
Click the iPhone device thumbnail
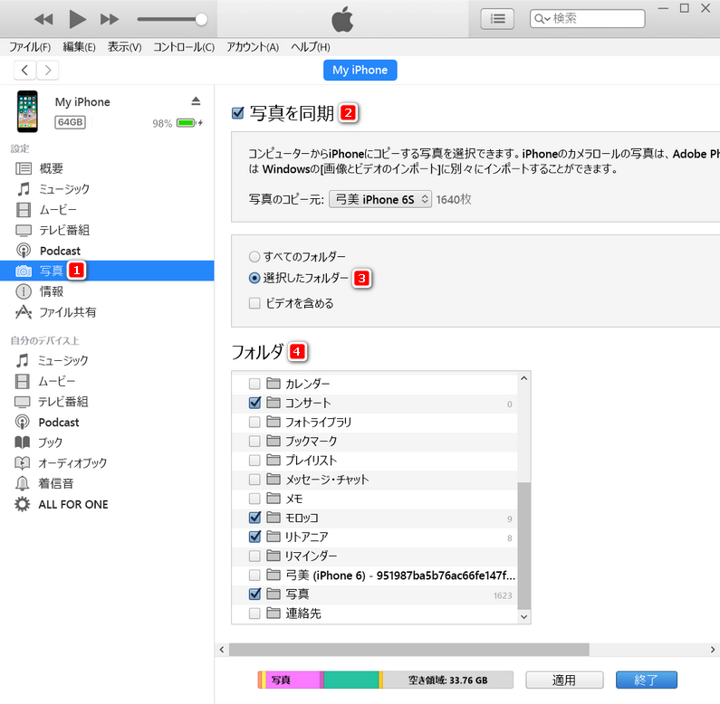(x=27, y=111)
